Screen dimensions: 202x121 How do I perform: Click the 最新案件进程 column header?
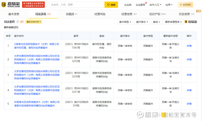point(171,36)
